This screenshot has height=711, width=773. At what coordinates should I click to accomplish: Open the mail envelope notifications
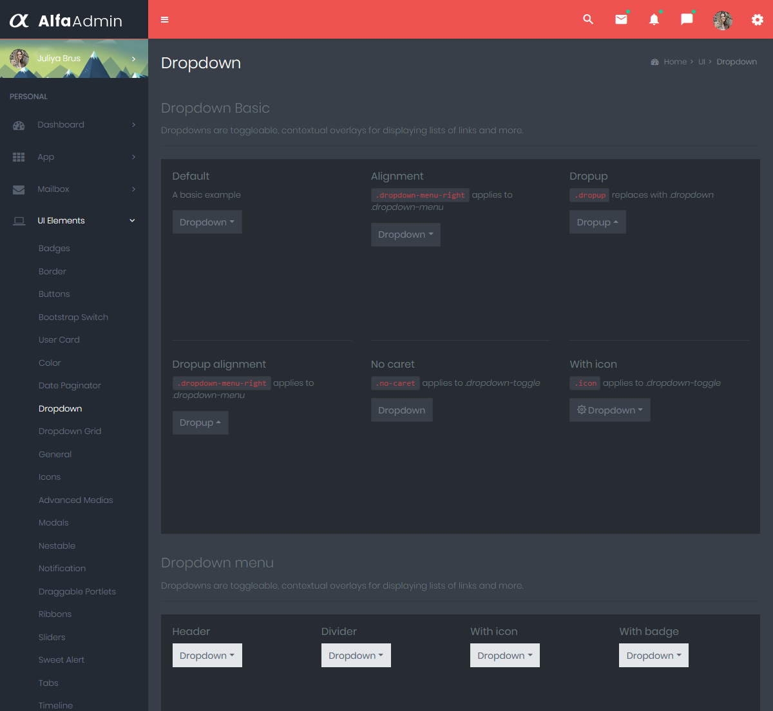click(x=621, y=19)
